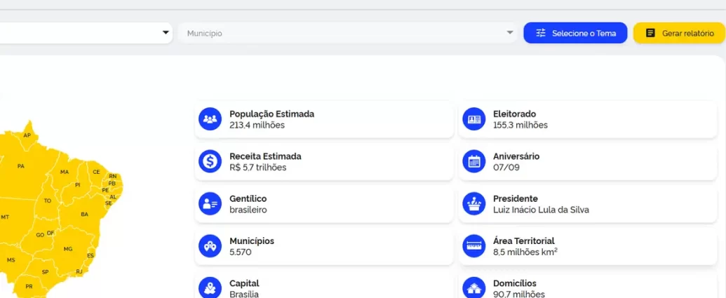Click the Eleitorado voter ID icon
This screenshot has height=298, width=726.
474,119
